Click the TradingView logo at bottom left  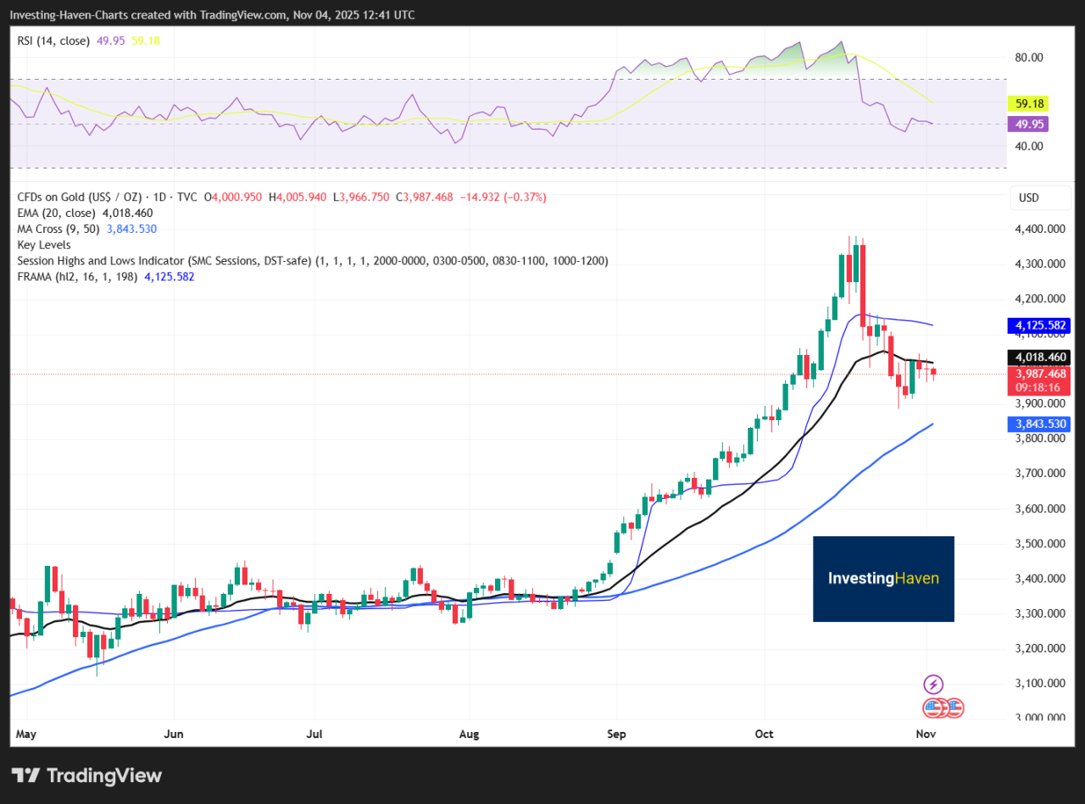(86, 775)
